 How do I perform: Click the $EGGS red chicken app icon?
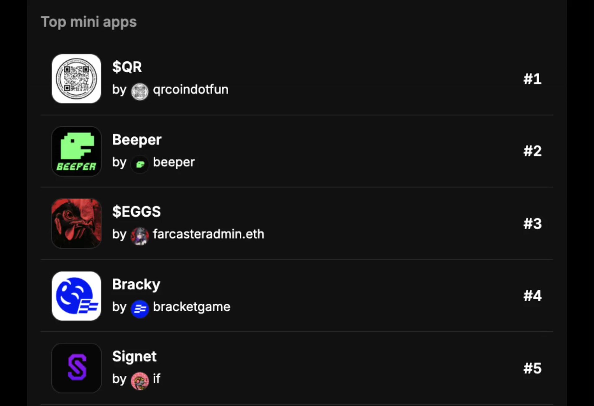coord(76,223)
